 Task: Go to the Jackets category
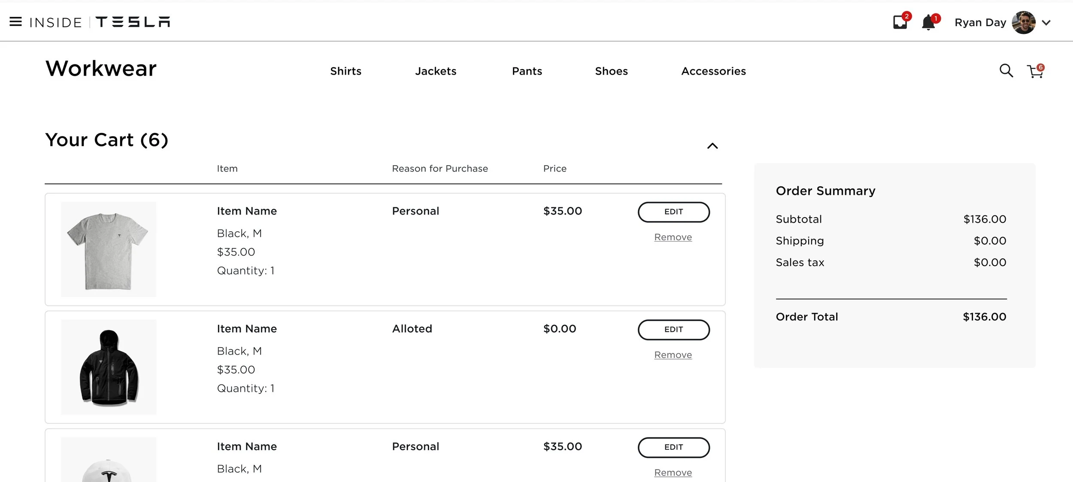point(436,71)
